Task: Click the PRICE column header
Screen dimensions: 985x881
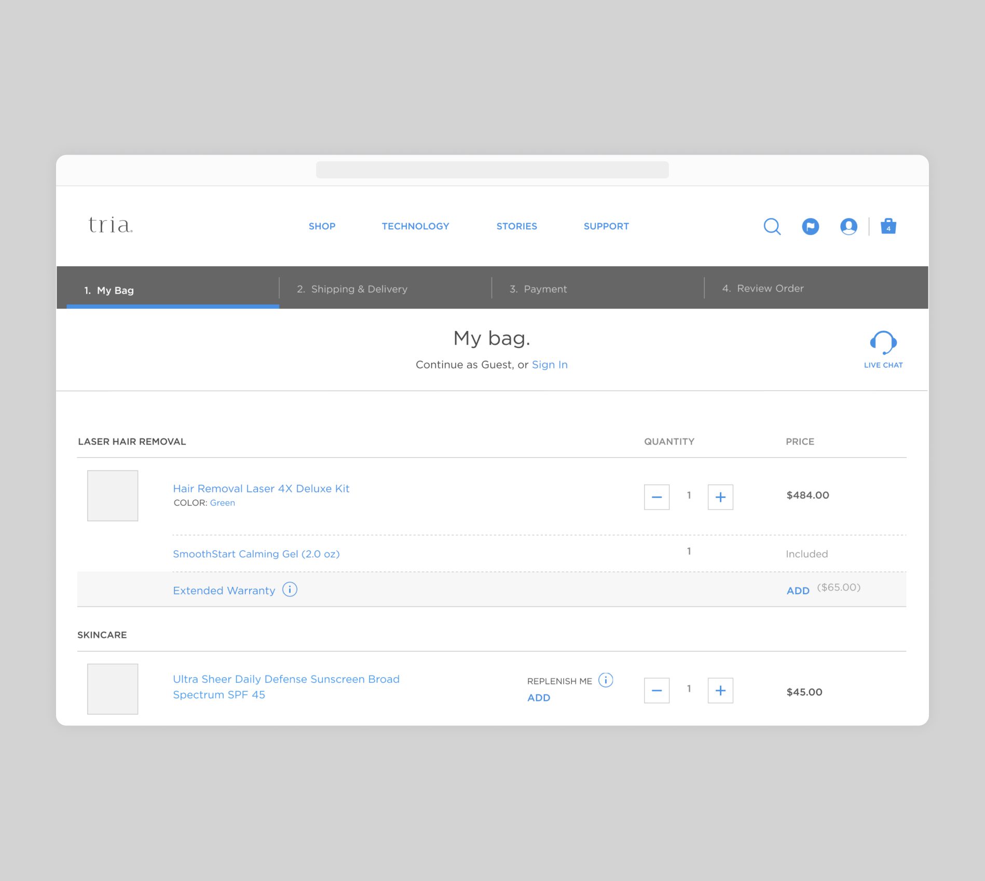Action: click(800, 442)
